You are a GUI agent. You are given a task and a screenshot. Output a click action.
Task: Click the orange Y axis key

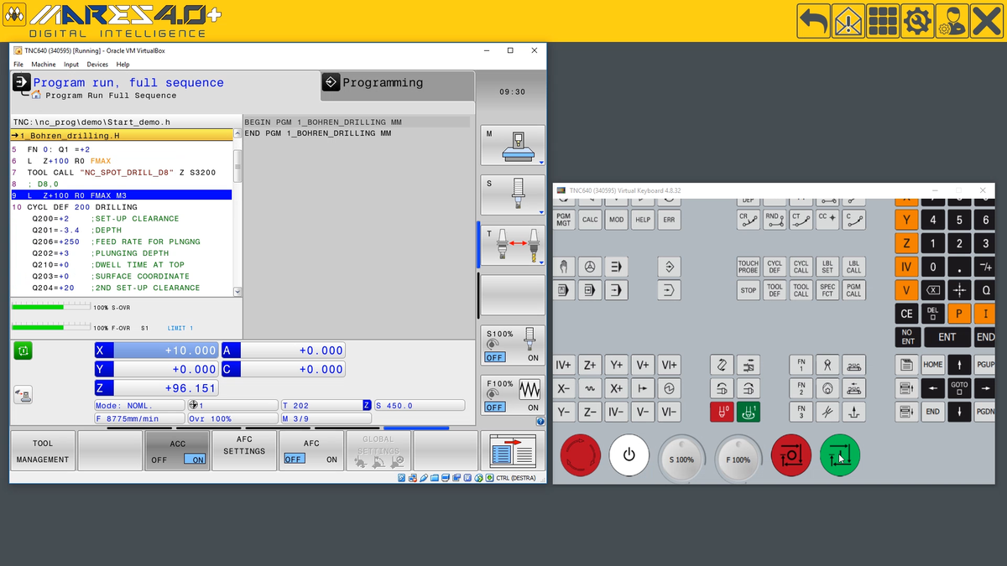[x=906, y=220]
